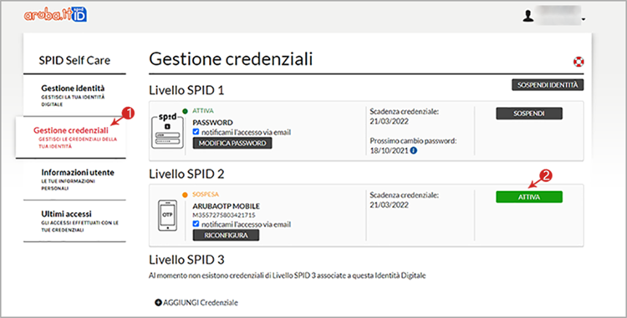Image resolution: width=627 pixels, height=318 pixels.
Task: Click the RICONFIGURA button
Action: pos(226,235)
